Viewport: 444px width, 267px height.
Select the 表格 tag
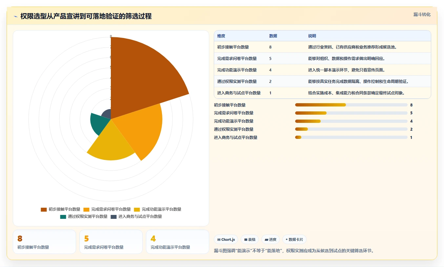pos(250,239)
